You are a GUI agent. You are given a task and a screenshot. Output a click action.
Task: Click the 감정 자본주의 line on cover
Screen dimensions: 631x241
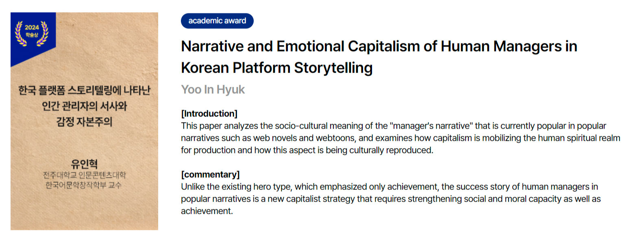point(84,121)
